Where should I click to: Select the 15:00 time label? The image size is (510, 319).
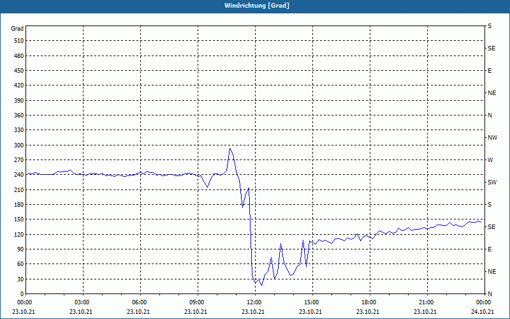pyautogui.click(x=312, y=302)
